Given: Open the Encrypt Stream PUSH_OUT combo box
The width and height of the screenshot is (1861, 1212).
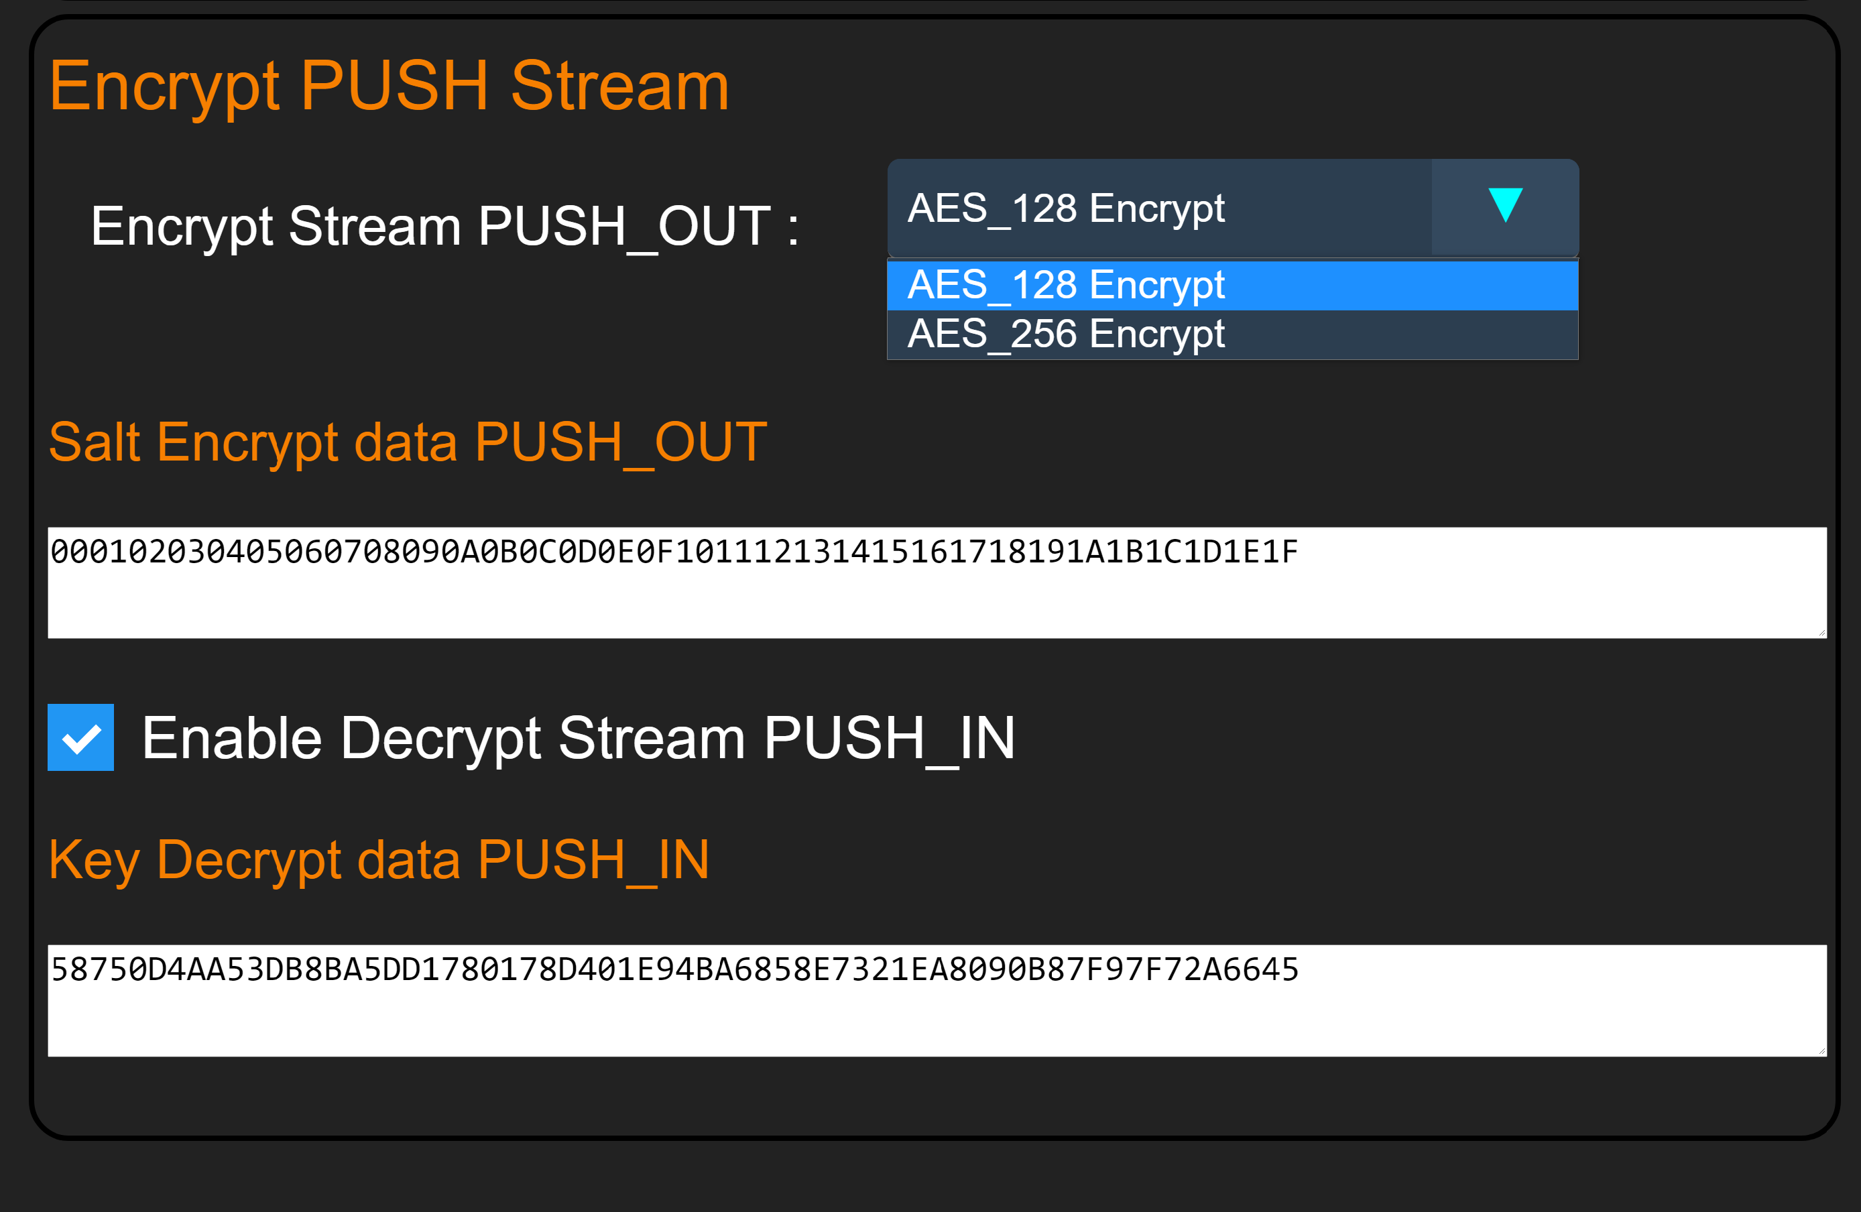Looking at the screenshot, I should coord(1232,208).
